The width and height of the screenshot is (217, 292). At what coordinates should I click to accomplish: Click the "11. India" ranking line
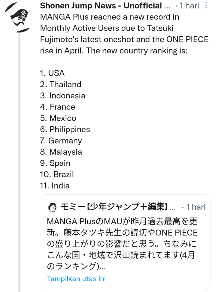(x=55, y=186)
